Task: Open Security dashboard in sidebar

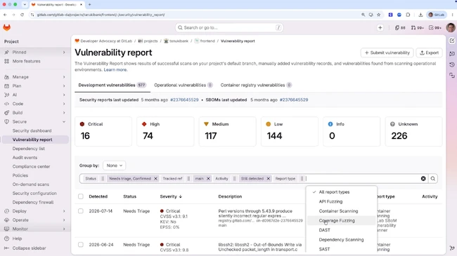Action: point(32,131)
